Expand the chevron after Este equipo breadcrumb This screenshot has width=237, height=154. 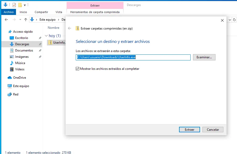58,20
